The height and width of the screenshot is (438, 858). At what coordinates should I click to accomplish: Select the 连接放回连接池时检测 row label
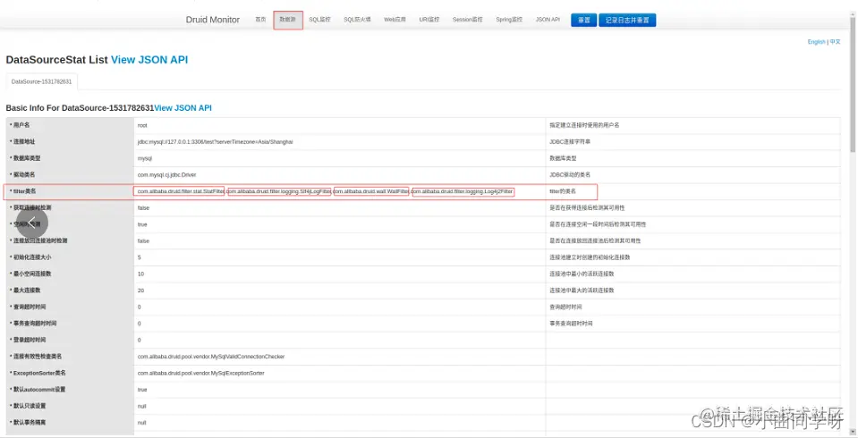point(40,240)
